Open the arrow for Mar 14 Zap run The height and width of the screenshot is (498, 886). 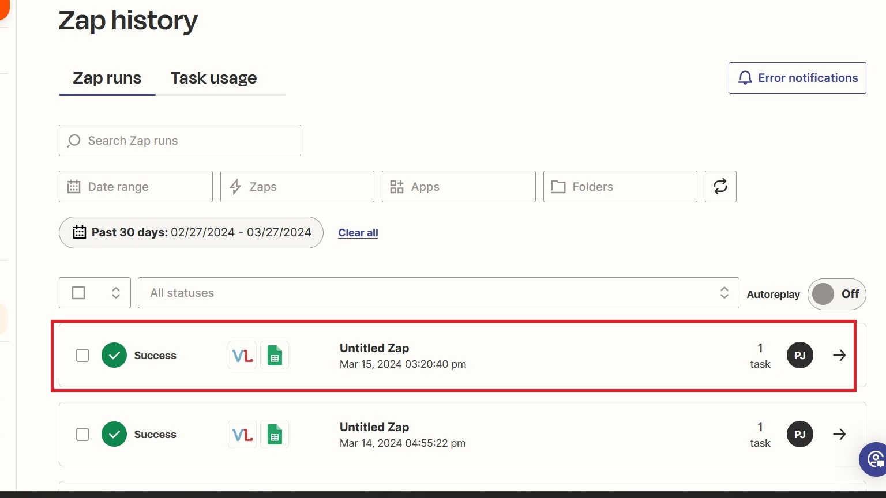click(839, 434)
